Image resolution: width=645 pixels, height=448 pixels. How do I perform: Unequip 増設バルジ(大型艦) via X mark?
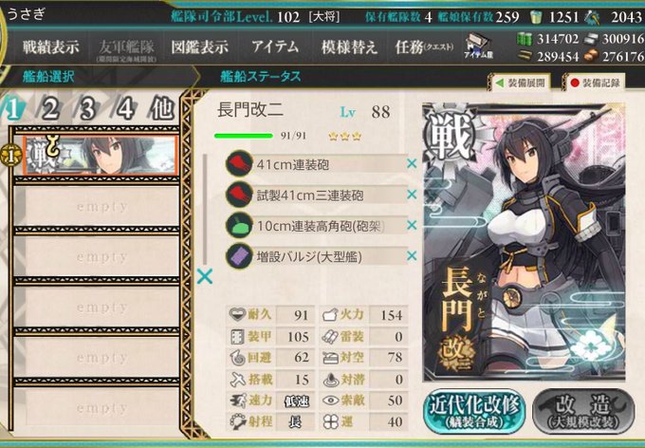pos(412,255)
